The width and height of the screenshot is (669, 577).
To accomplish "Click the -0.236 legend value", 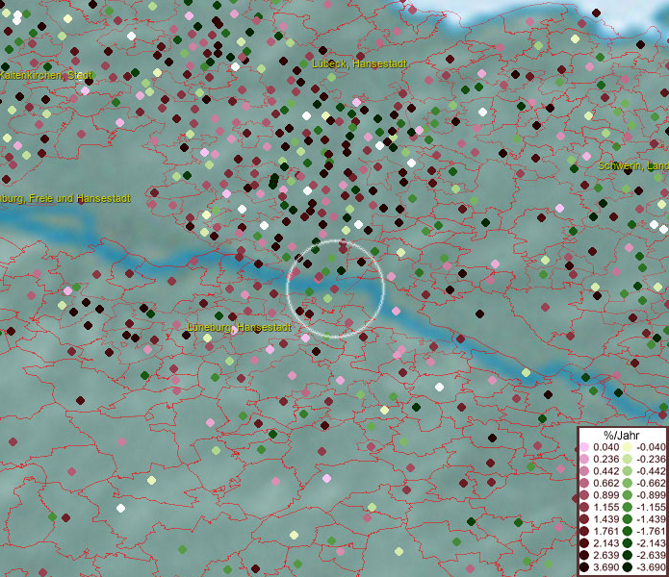I will click(651, 459).
